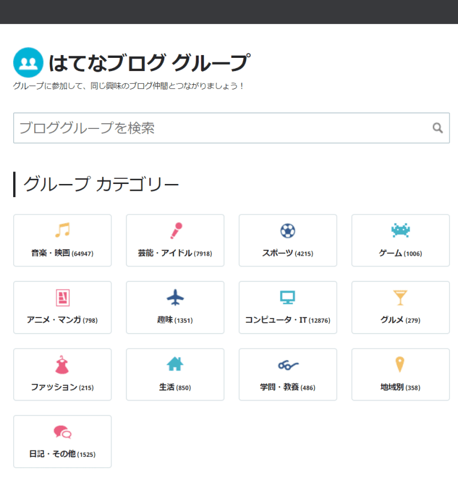Viewport: 458px width, 486px height.
Task: Select the speech bubbles 日記・その他 icon
Action: [x=62, y=432]
